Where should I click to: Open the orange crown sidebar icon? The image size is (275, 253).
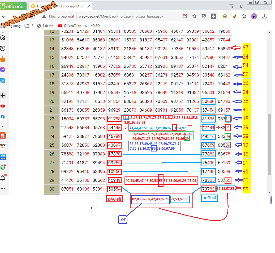tap(3, 59)
